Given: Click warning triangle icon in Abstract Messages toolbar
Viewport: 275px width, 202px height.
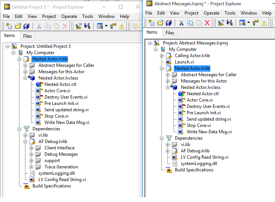Looking at the screenshot, I should pyautogui.click(x=264, y=23).
